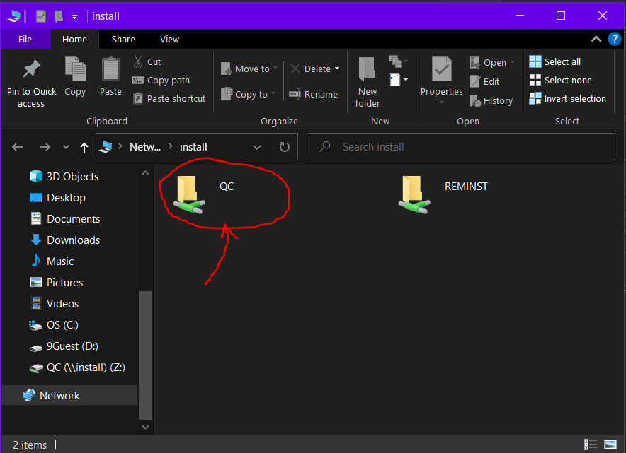Expand the Delete dropdown arrow
Image resolution: width=626 pixels, height=453 pixels.
[x=337, y=69]
